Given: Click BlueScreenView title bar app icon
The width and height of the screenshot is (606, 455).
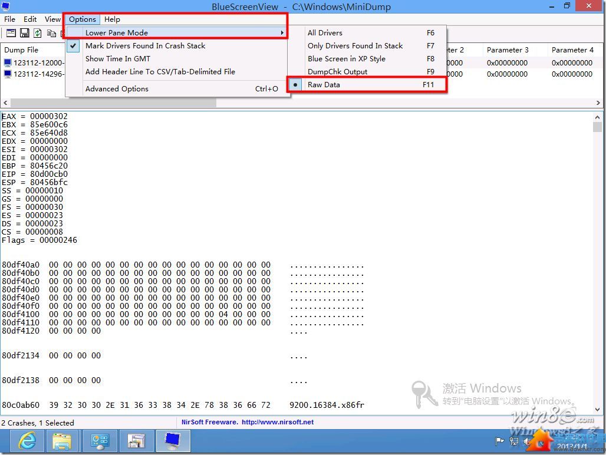Looking at the screenshot, I should [x=5, y=6].
